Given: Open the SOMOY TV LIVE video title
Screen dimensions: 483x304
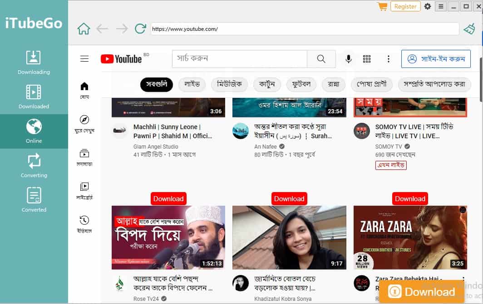Looking at the screenshot, I should click(414, 131).
